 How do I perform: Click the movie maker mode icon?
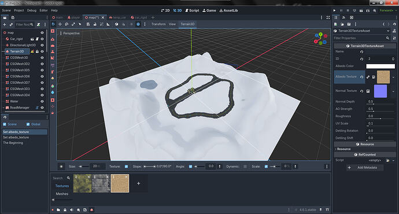click(x=375, y=10)
